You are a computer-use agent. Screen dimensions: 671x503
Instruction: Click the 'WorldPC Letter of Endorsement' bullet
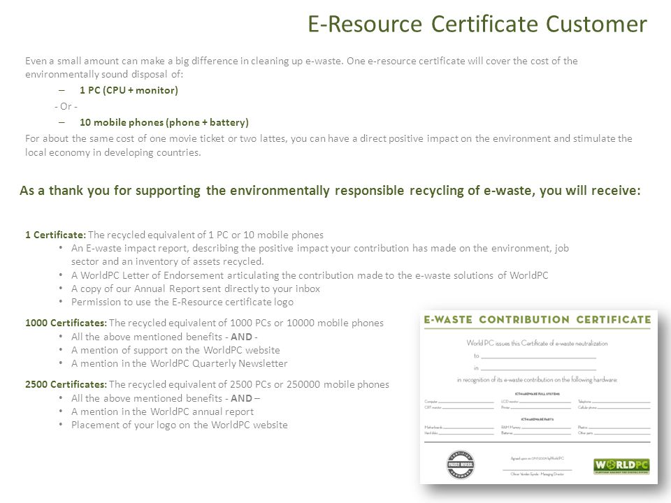310,275
